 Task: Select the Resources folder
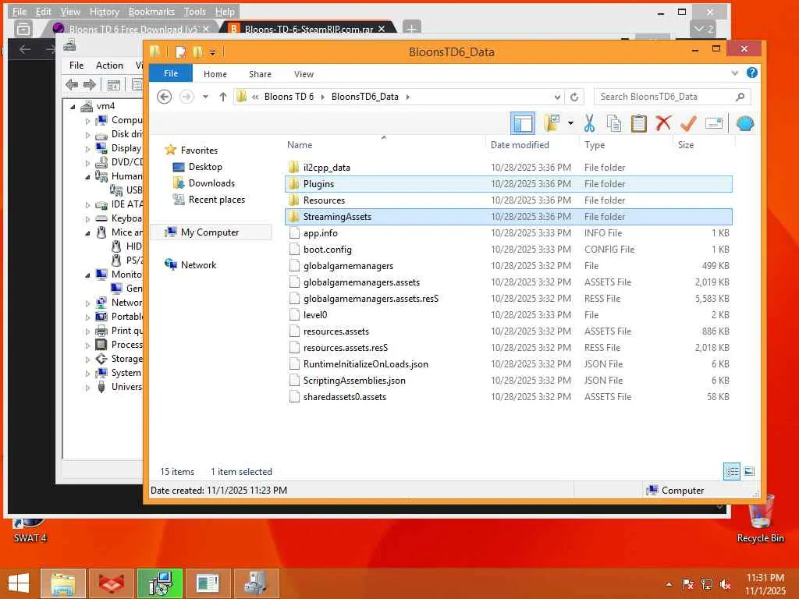[508, 200]
